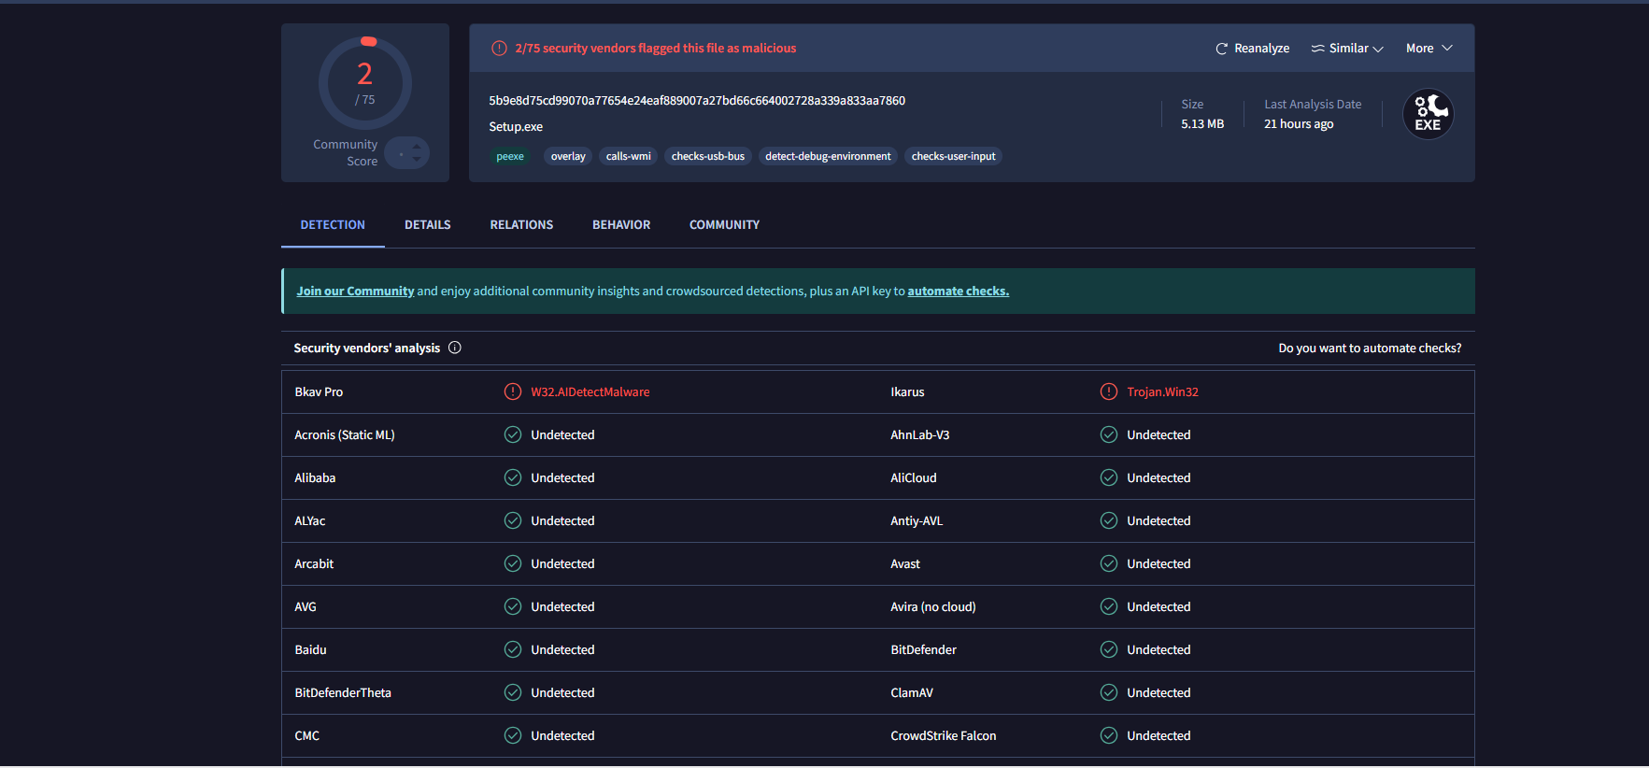This screenshot has height=768, width=1649.
Task: Select the Details tab
Action: pos(428,225)
